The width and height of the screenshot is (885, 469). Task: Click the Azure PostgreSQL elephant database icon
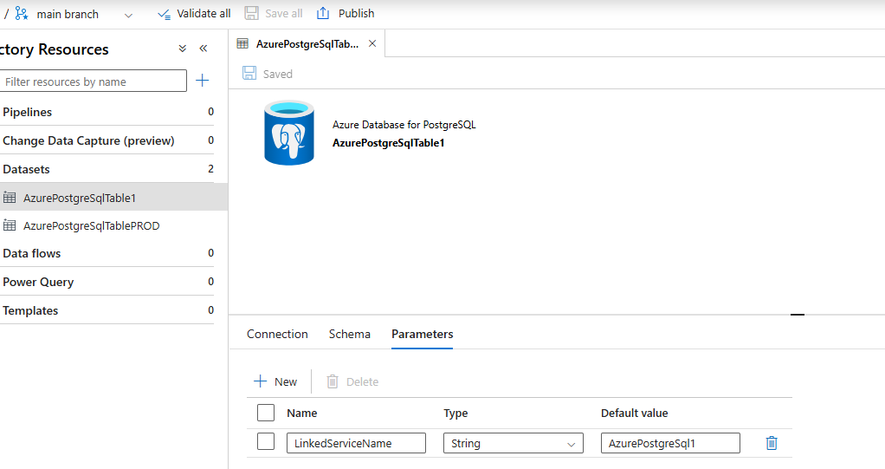click(x=289, y=133)
